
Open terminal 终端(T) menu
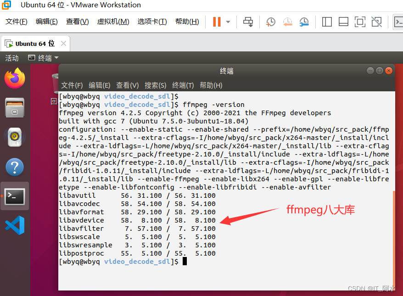point(183,85)
